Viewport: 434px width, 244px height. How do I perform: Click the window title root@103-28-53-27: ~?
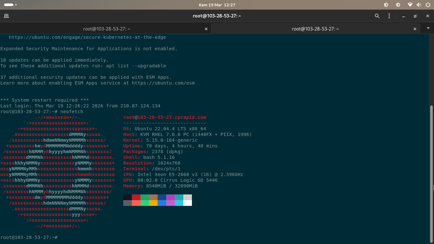(217, 16)
